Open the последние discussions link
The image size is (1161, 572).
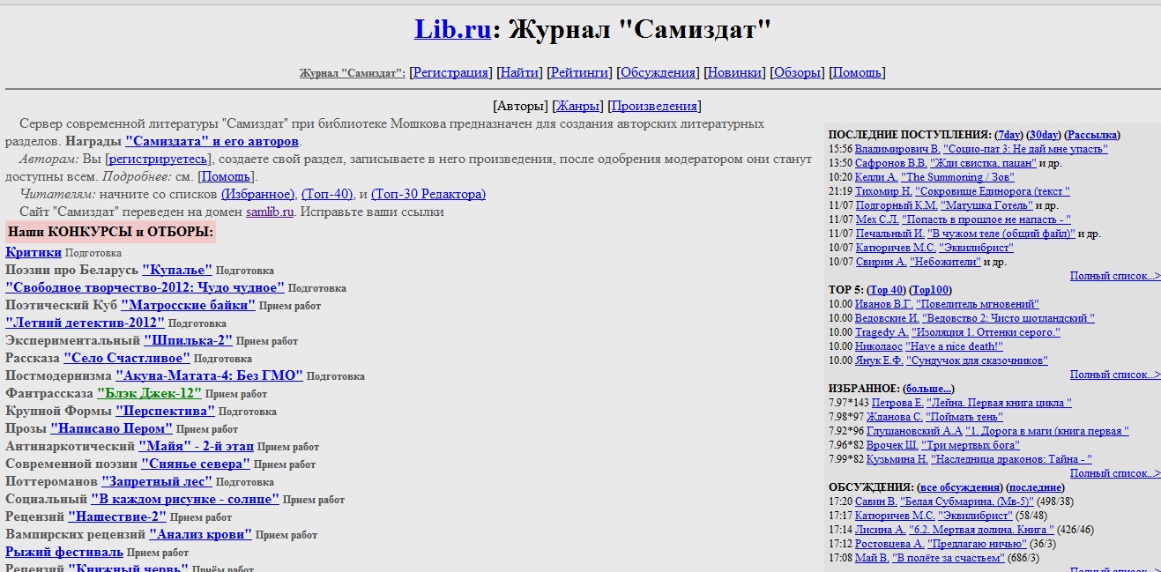coord(1036,487)
